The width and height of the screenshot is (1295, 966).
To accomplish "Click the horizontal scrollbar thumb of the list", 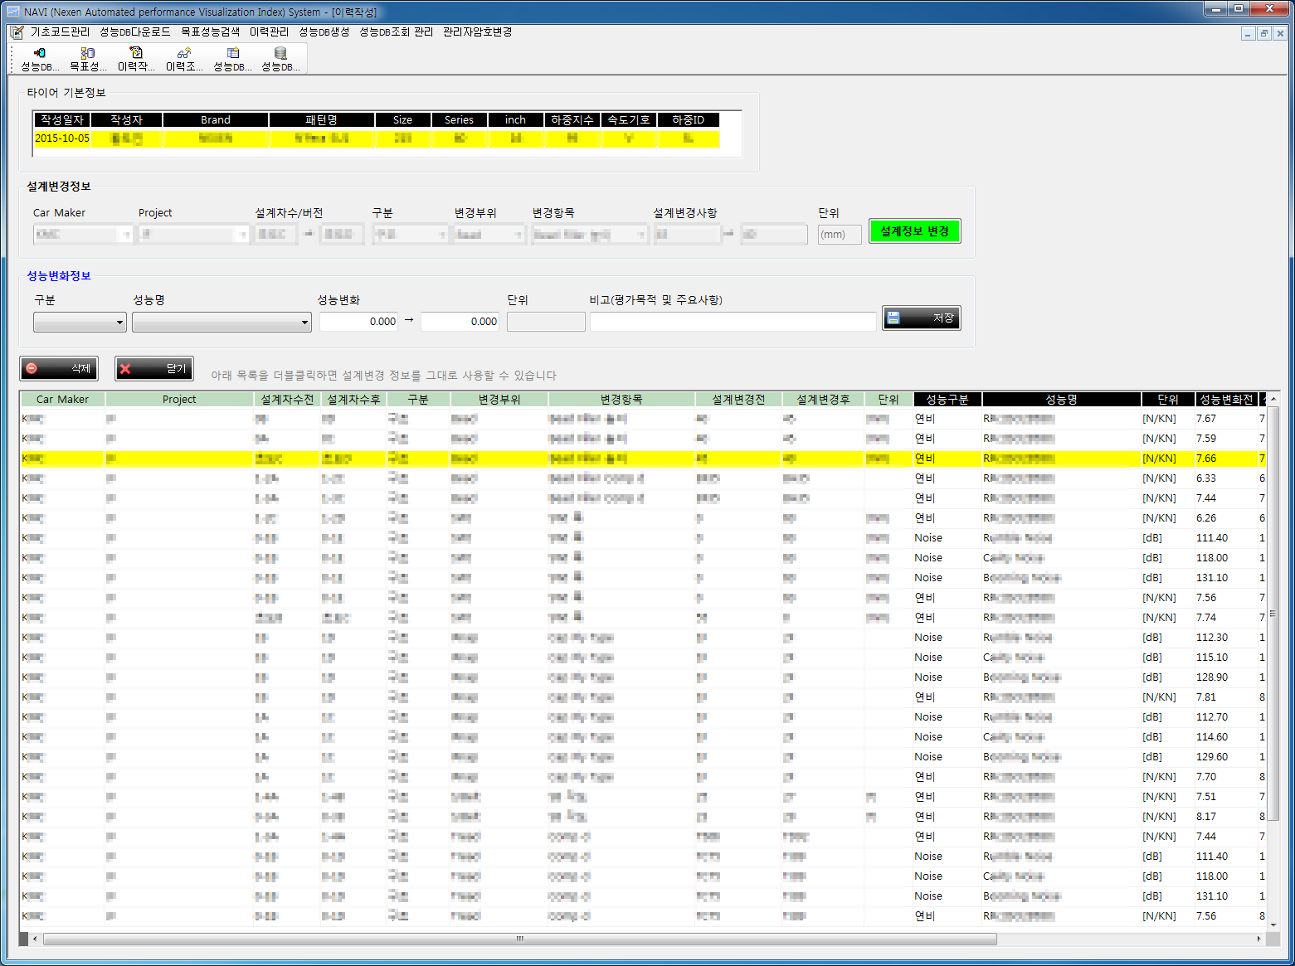I will coord(520,939).
